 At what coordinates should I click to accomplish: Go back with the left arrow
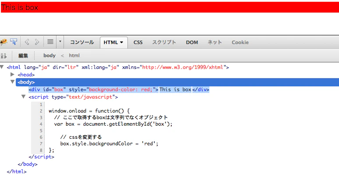pos(27,42)
